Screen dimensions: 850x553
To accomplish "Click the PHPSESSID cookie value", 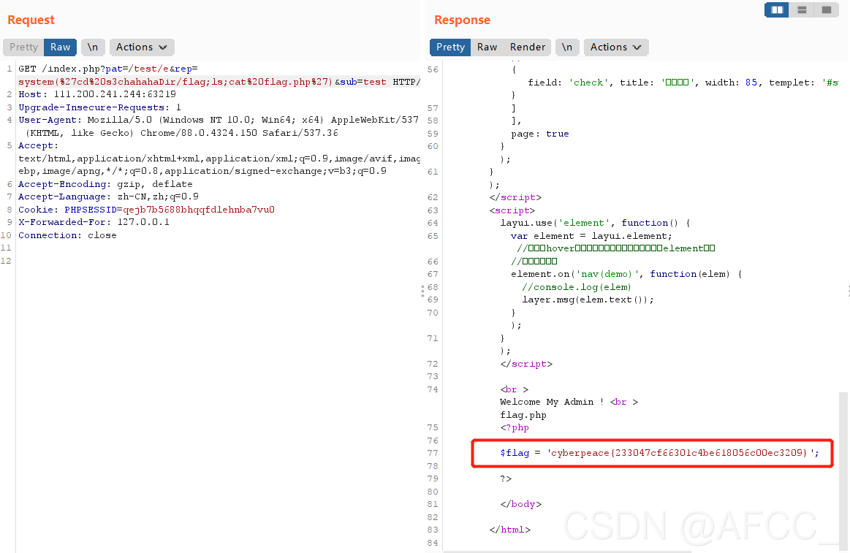I will pos(198,210).
